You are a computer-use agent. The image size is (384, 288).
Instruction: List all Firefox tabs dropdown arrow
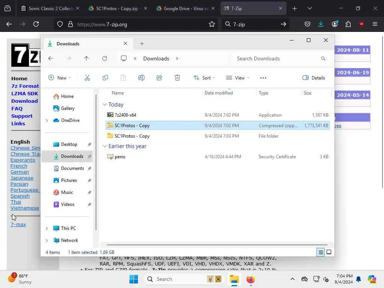309,8
